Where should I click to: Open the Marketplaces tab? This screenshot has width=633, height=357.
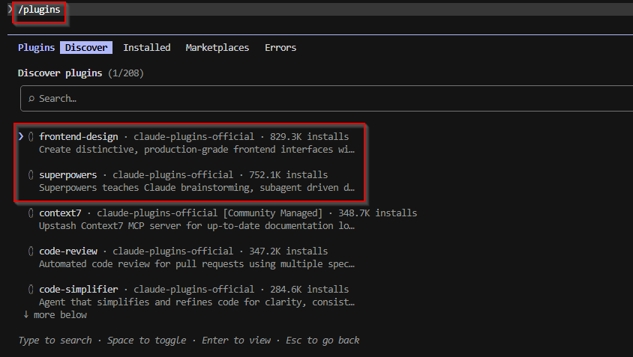[x=217, y=48]
